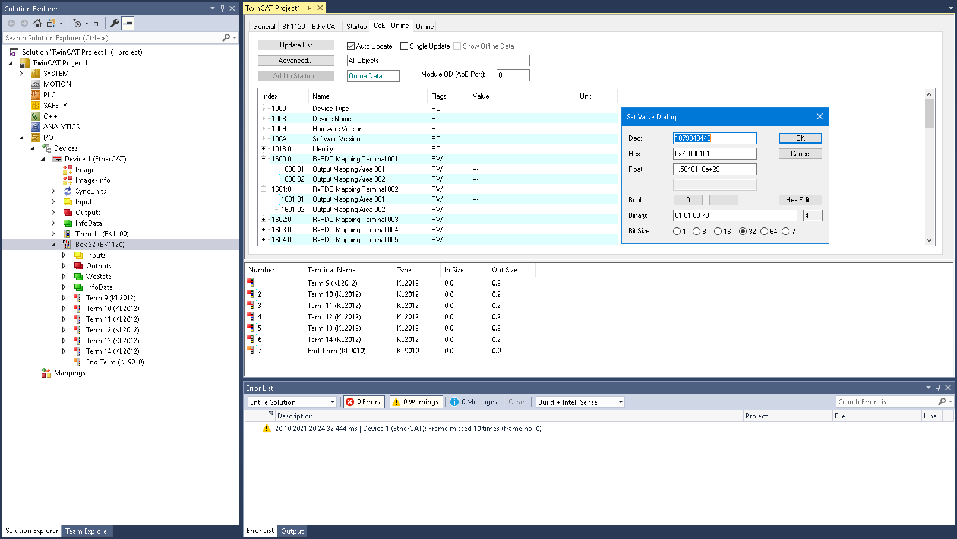Click the Dec value input field
Viewport: 957px width, 539px height.
coord(715,138)
